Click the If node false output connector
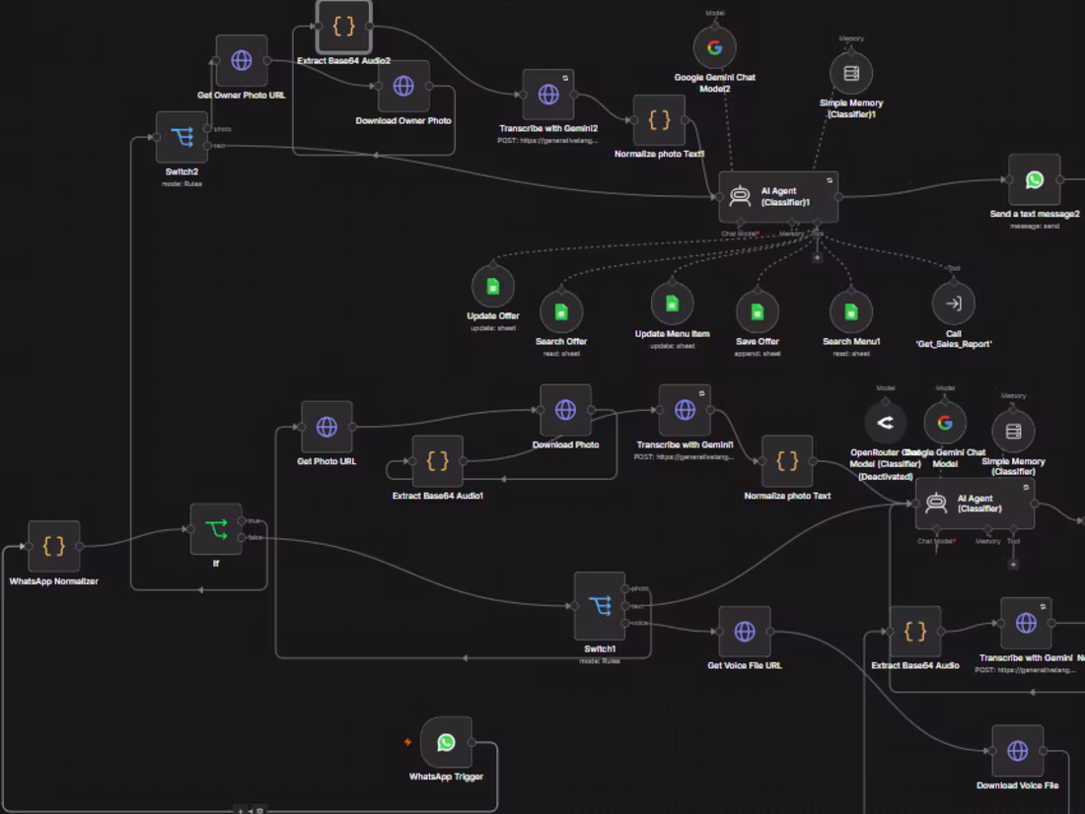The height and width of the screenshot is (814, 1085). coord(242,537)
